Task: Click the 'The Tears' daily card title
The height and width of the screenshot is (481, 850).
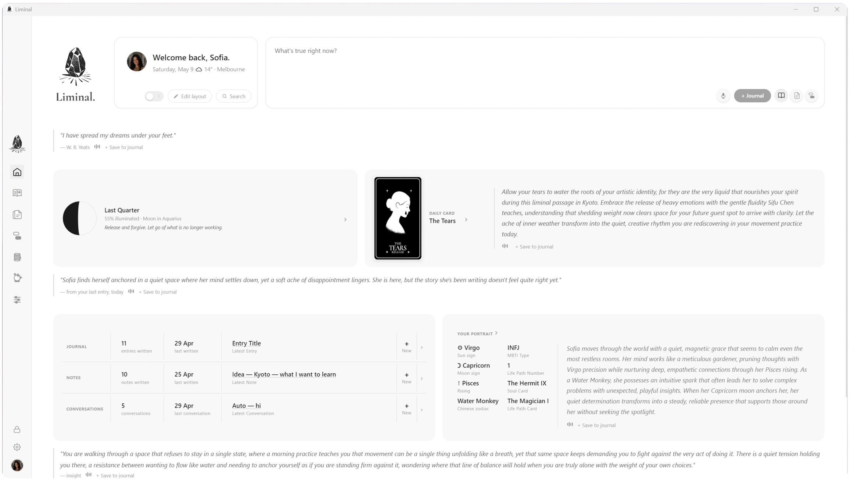Action: click(442, 221)
